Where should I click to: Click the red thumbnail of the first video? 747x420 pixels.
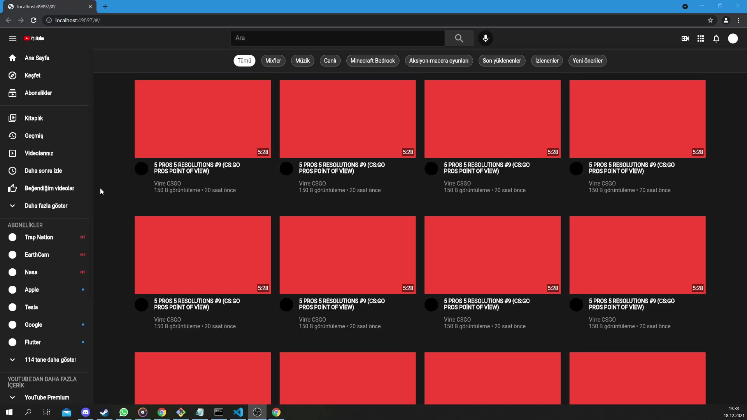[x=202, y=119]
